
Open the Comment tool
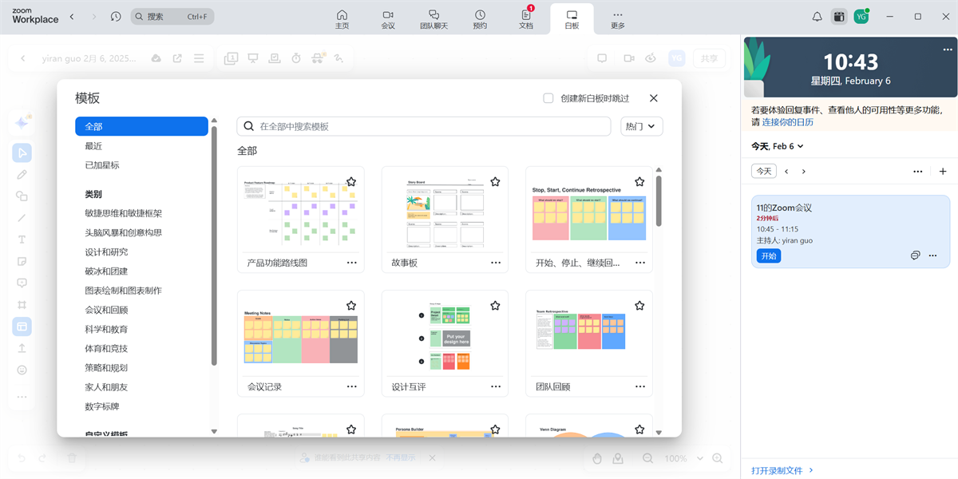tap(22, 283)
